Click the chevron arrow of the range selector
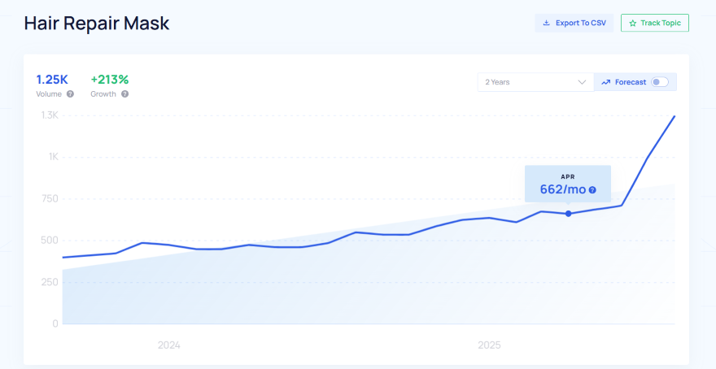Screen dimensions: 716x369 (x=582, y=82)
